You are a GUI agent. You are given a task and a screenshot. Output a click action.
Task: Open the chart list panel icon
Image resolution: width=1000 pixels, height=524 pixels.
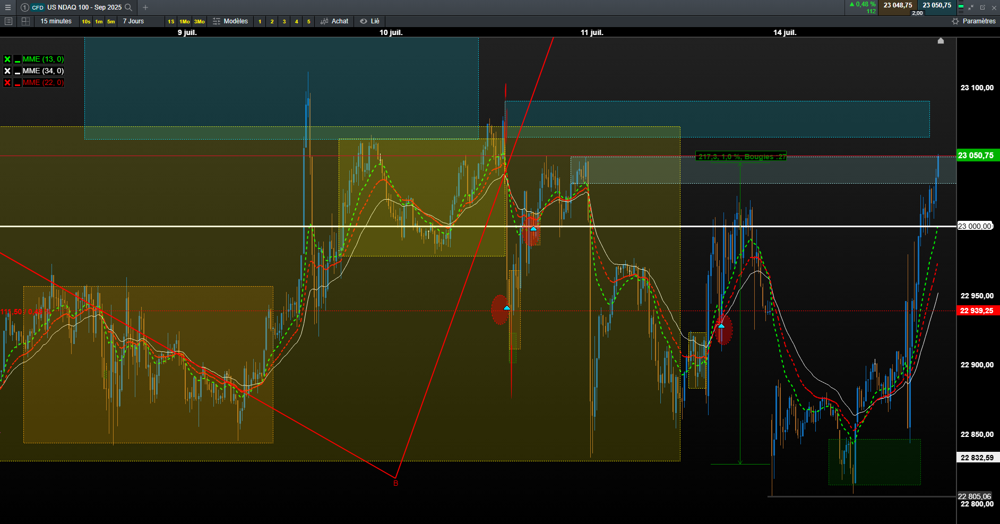click(8, 21)
